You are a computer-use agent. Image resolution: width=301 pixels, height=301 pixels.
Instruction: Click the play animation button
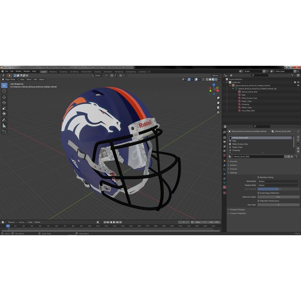tap(114, 222)
